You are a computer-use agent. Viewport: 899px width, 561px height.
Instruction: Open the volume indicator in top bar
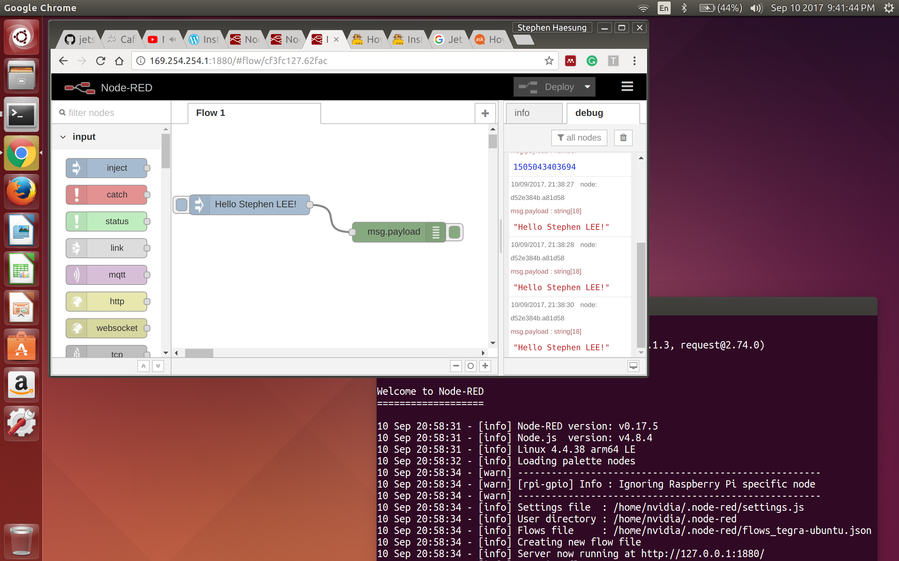(756, 8)
